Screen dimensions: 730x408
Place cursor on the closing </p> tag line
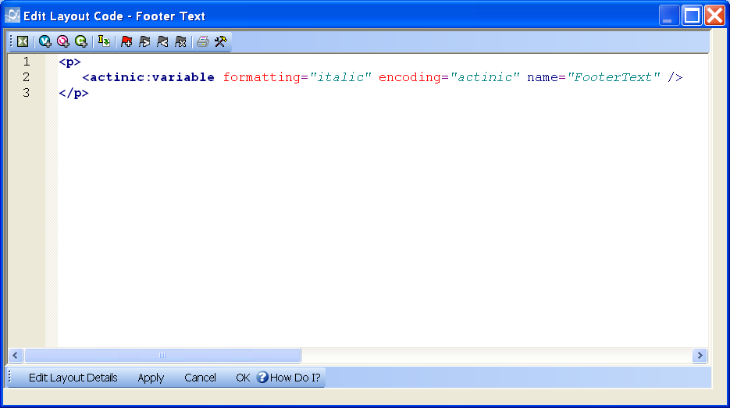click(74, 93)
